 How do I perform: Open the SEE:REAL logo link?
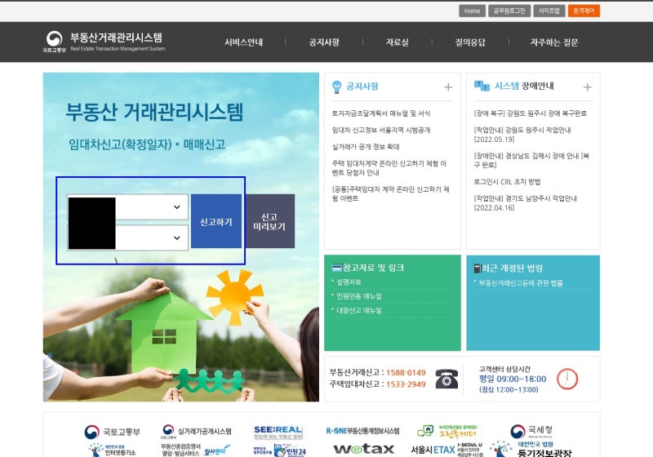coord(278,432)
